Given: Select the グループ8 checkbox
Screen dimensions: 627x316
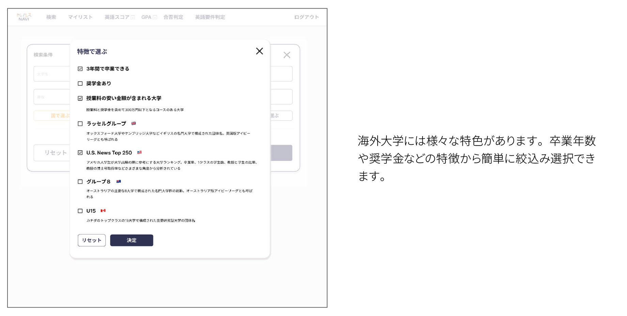Looking at the screenshot, I should click(x=80, y=181).
